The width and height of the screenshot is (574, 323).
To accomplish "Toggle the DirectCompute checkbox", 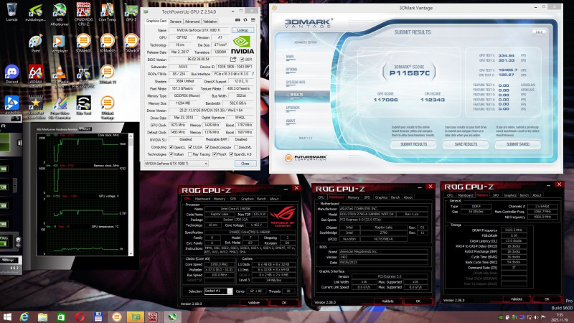I will tap(207, 147).
